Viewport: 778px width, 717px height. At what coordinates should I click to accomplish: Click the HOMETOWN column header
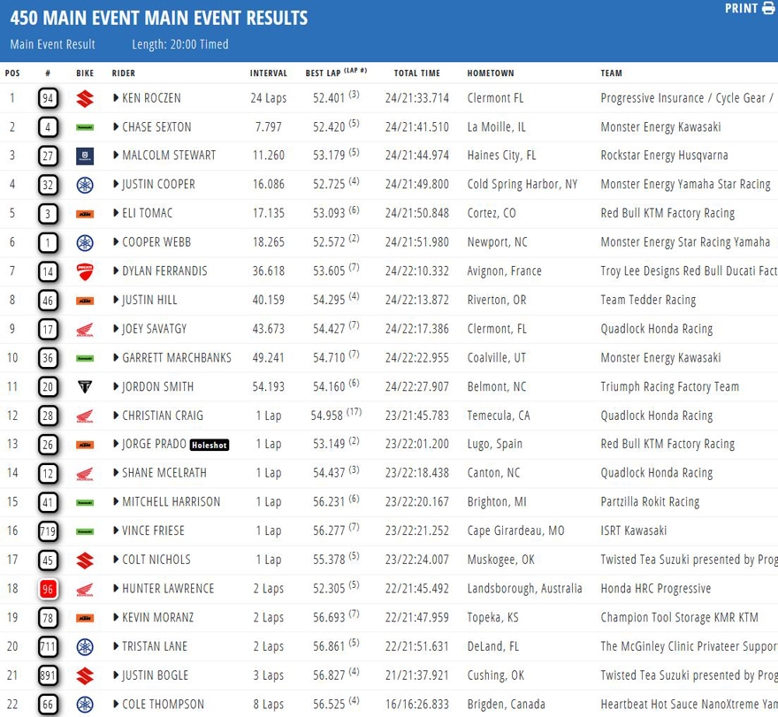[490, 73]
